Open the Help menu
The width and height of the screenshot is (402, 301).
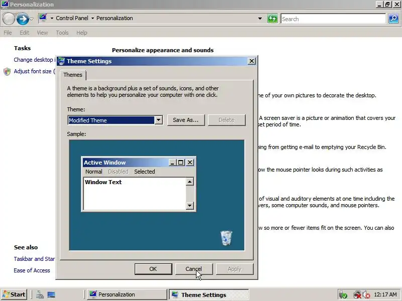[x=82, y=33]
